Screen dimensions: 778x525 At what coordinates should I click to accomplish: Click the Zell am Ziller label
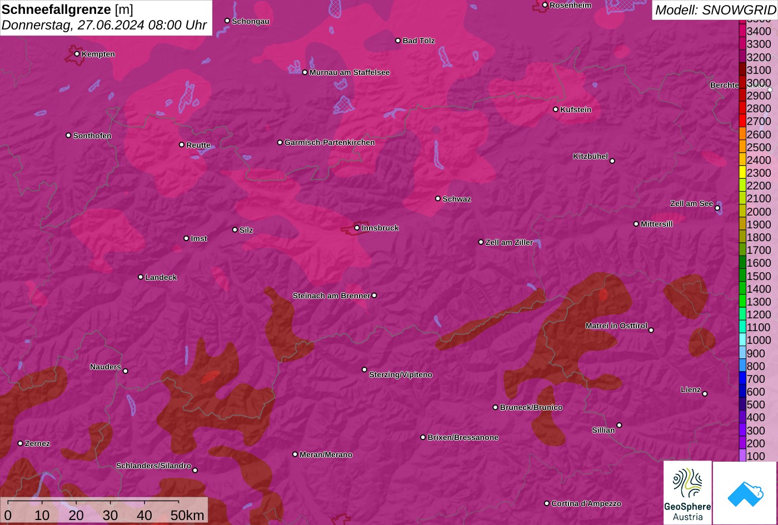509,242
